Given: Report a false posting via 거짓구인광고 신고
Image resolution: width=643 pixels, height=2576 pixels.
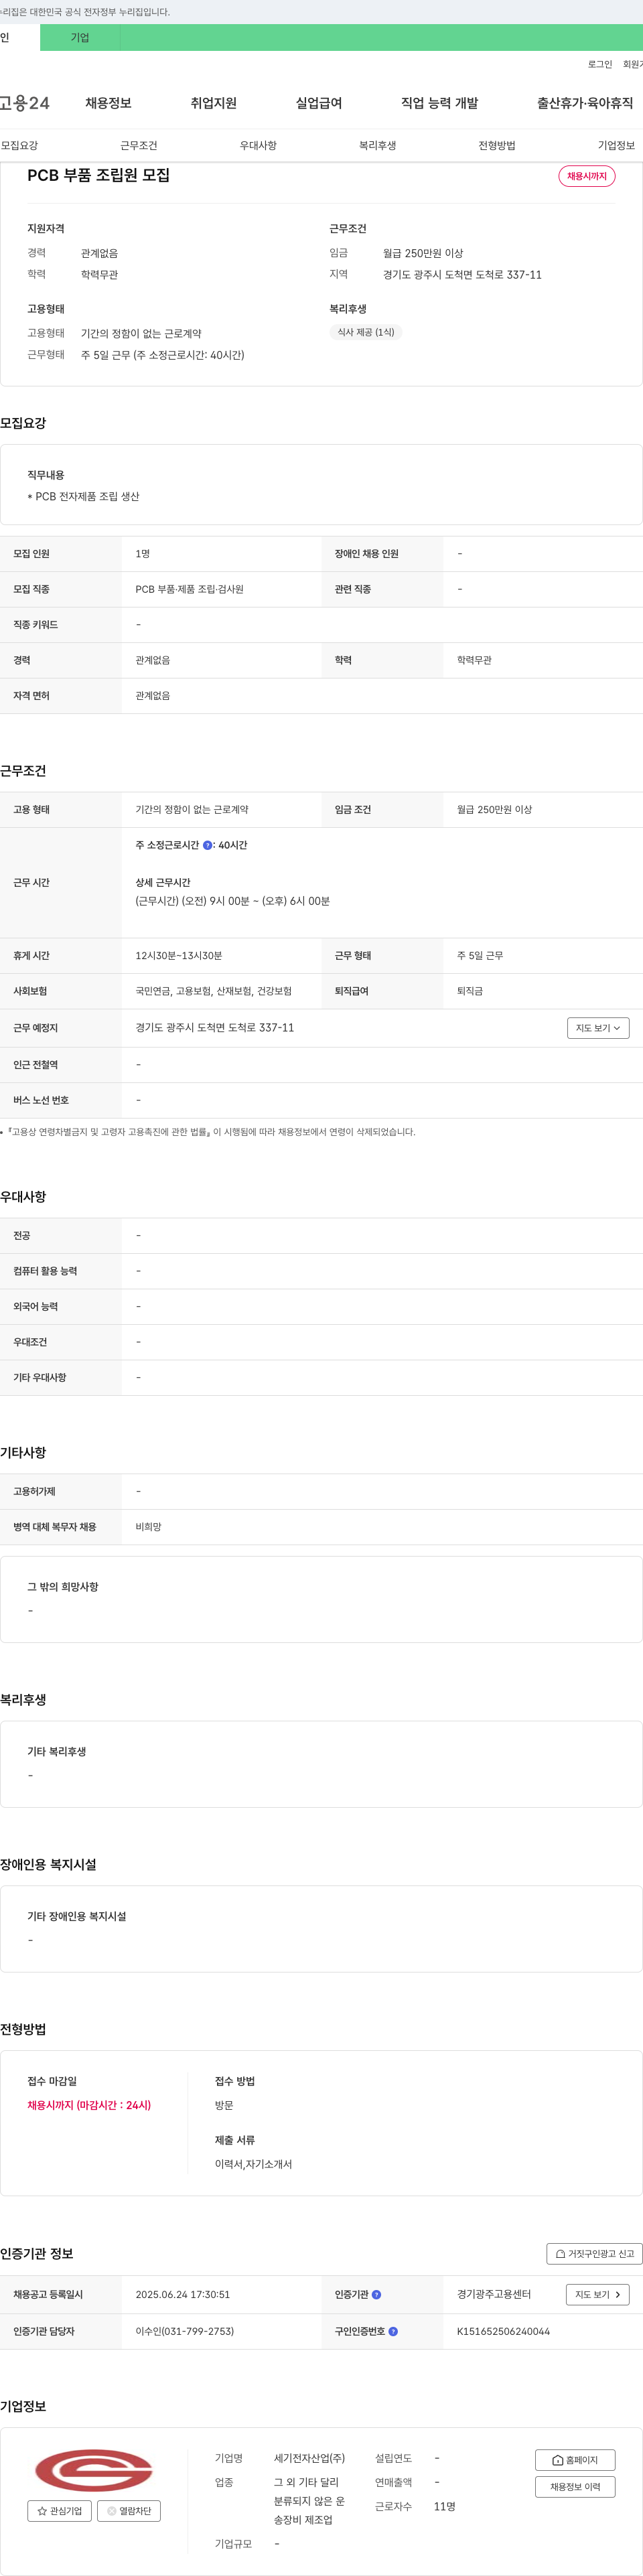Looking at the screenshot, I should [x=594, y=2254].
